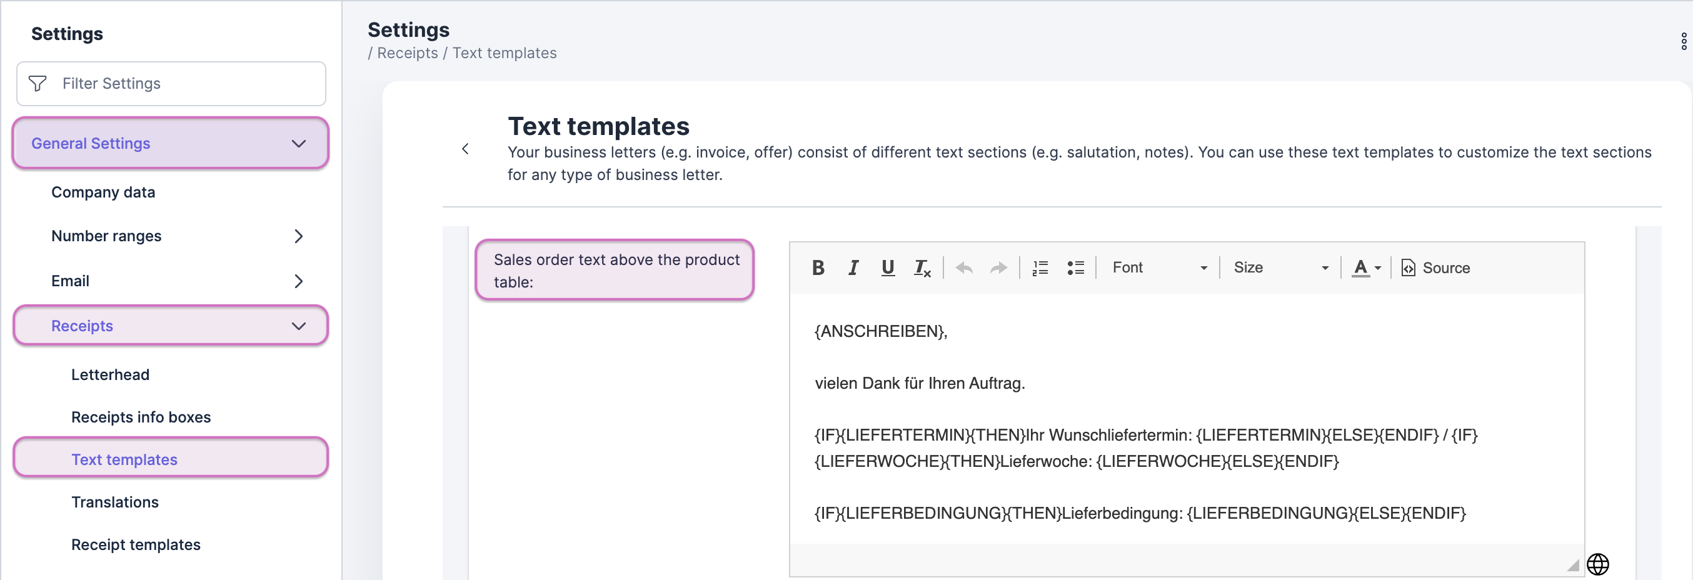Viewport: 1693px width, 580px height.
Task: Undo the last editor change
Action: click(964, 268)
